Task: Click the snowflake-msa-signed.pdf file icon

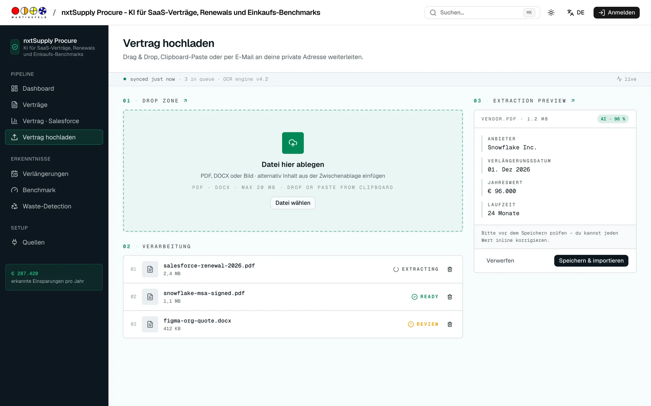Action: coord(150,297)
